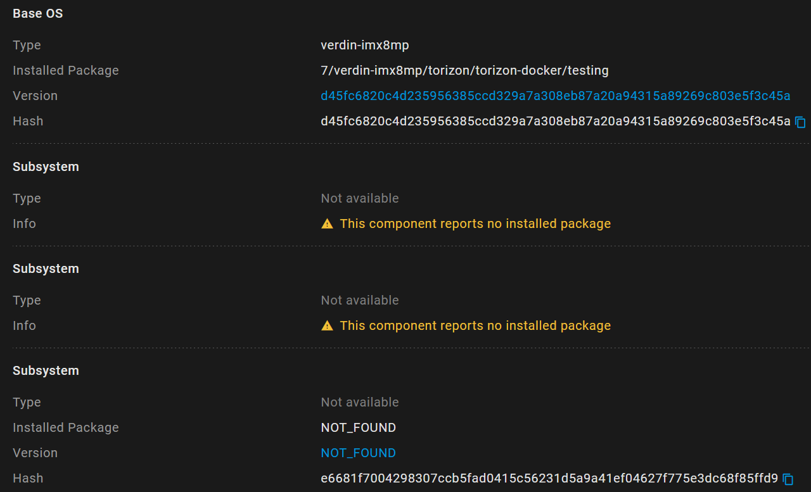811x492 pixels.
Task: Select the Base OS section heading
Action: [x=37, y=13]
